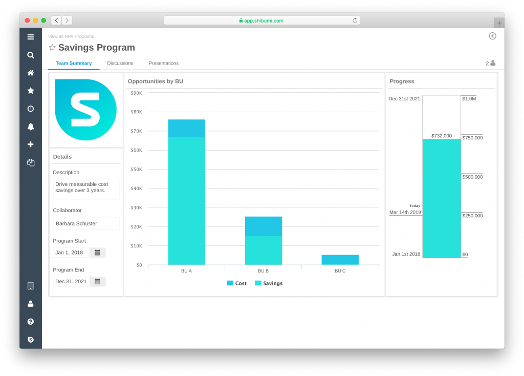Image resolution: width=524 pixels, height=376 pixels.
Task: Open Program Start calendar picker
Action: pos(97,253)
